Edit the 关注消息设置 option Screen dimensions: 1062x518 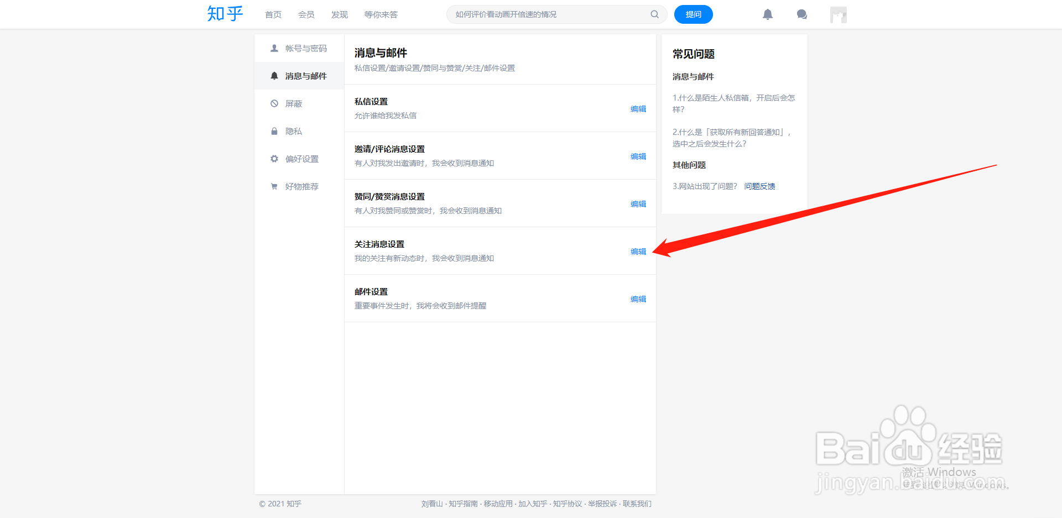click(638, 251)
